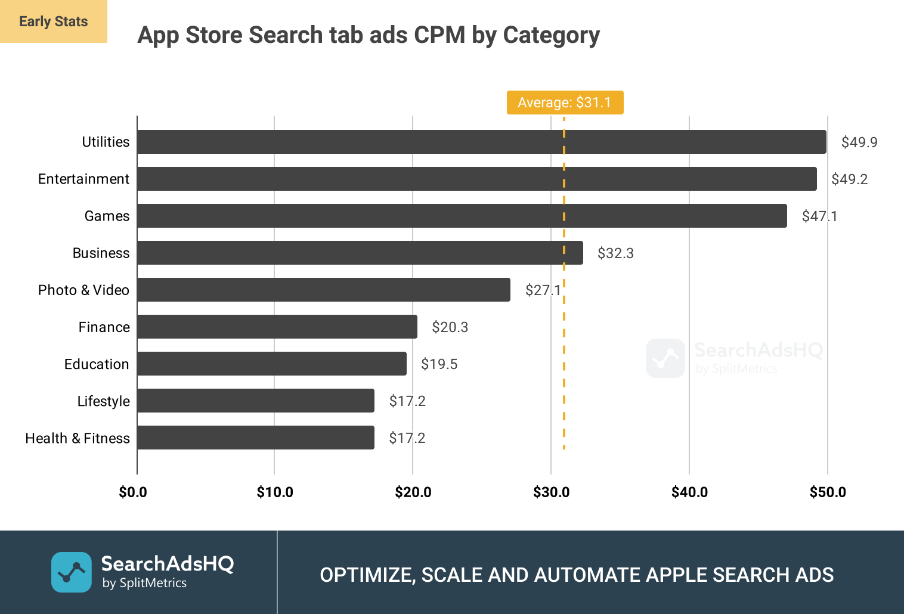
Task: Select the Business category bar
Action: (x=360, y=253)
